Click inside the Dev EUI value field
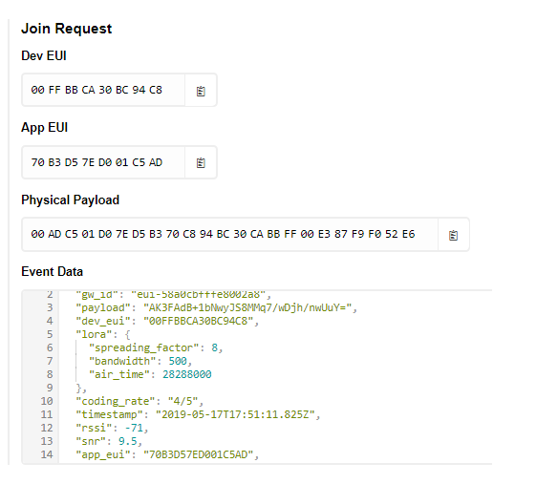 (x=103, y=90)
